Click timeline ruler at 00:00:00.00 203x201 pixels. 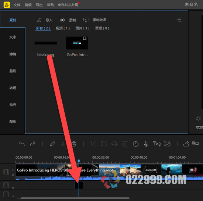click(x=24, y=158)
